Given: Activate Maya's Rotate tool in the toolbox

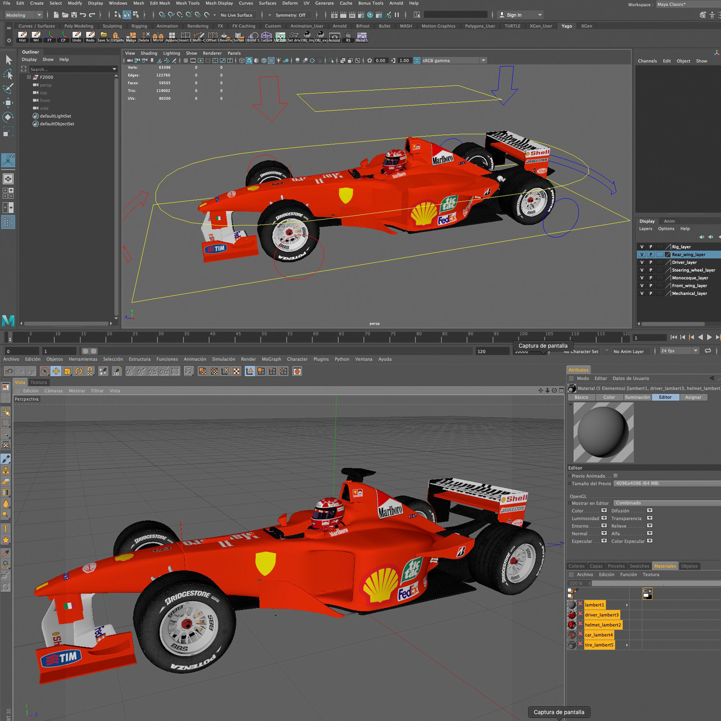Looking at the screenshot, I should click(8, 117).
